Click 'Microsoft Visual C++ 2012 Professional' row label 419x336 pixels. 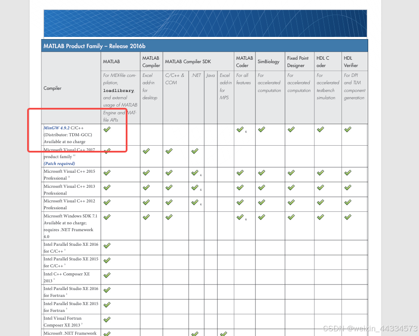pyautogui.click(x=69, y=204)
